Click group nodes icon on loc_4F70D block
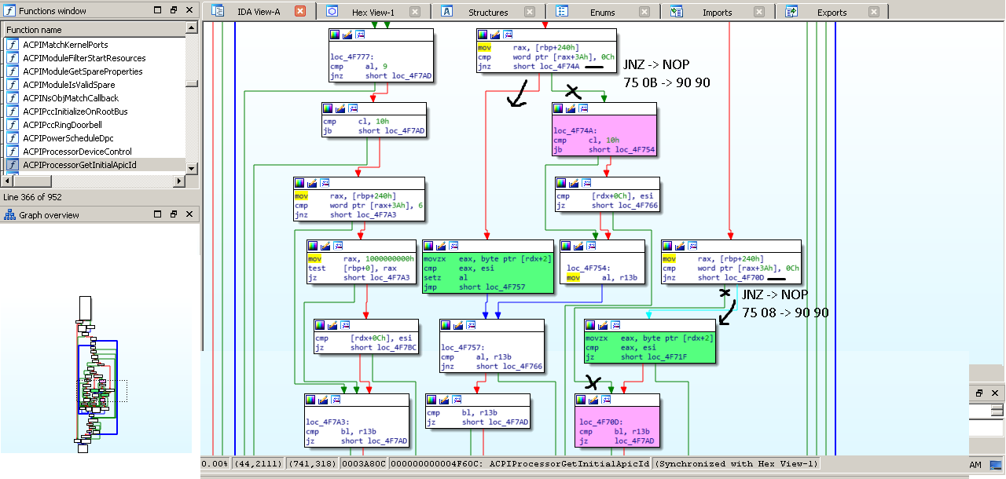The width and height of the screenshot is (1006, 479). 604,400
